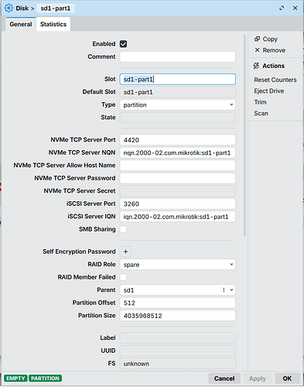Switch to the Statistics tab

click(53, 24)
